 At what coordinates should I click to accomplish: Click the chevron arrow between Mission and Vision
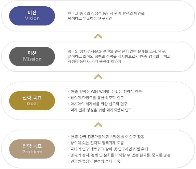[98, 36]
